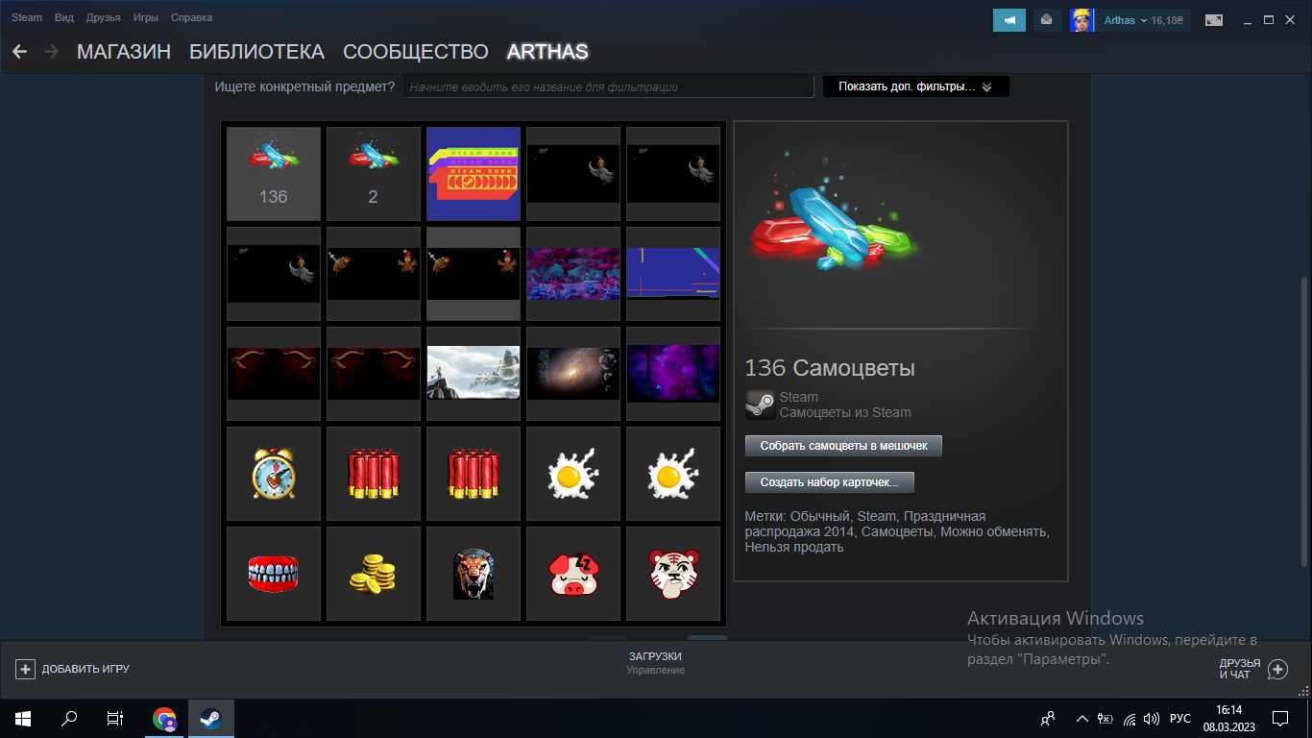Open the Windows notification center
Viewport: 1312px width, 738px height.
[1280, 718]
